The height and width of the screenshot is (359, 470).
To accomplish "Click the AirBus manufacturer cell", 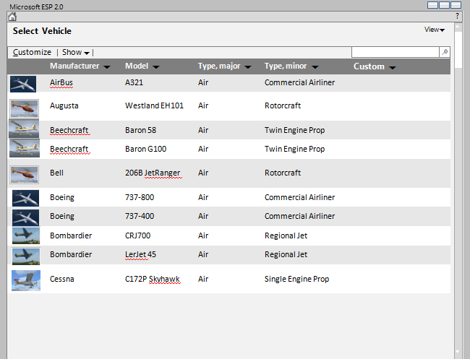I will pyautogui.click(x=61, y=82).
